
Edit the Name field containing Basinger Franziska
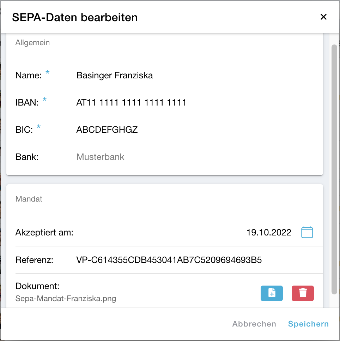(x=114, y=75)
